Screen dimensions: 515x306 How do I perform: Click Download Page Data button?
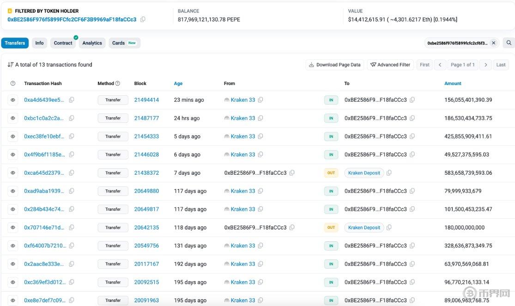[x=334, y=65]
